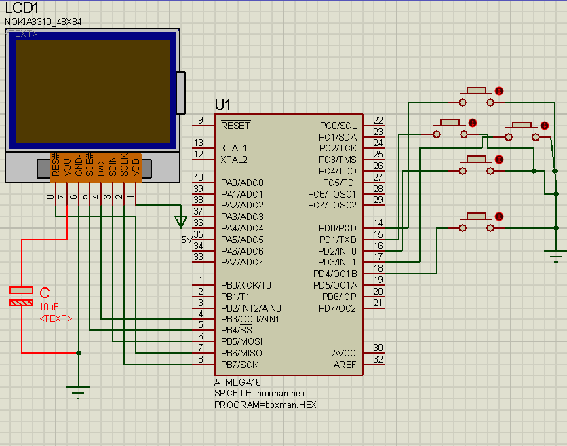Click the AREF pin label

(345, 365)
